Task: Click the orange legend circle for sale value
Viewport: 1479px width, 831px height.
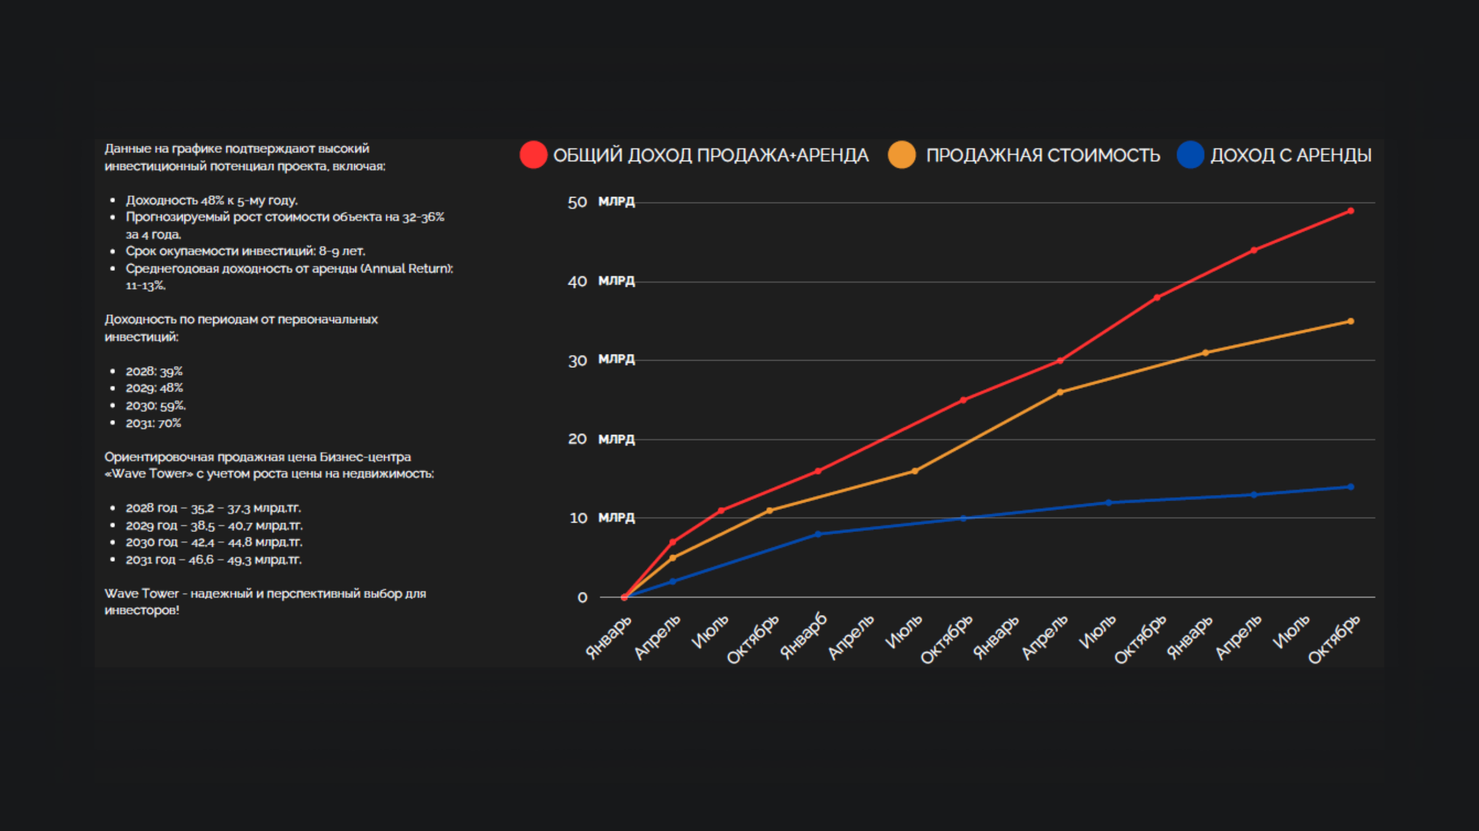Action: [x=901, y=155]
